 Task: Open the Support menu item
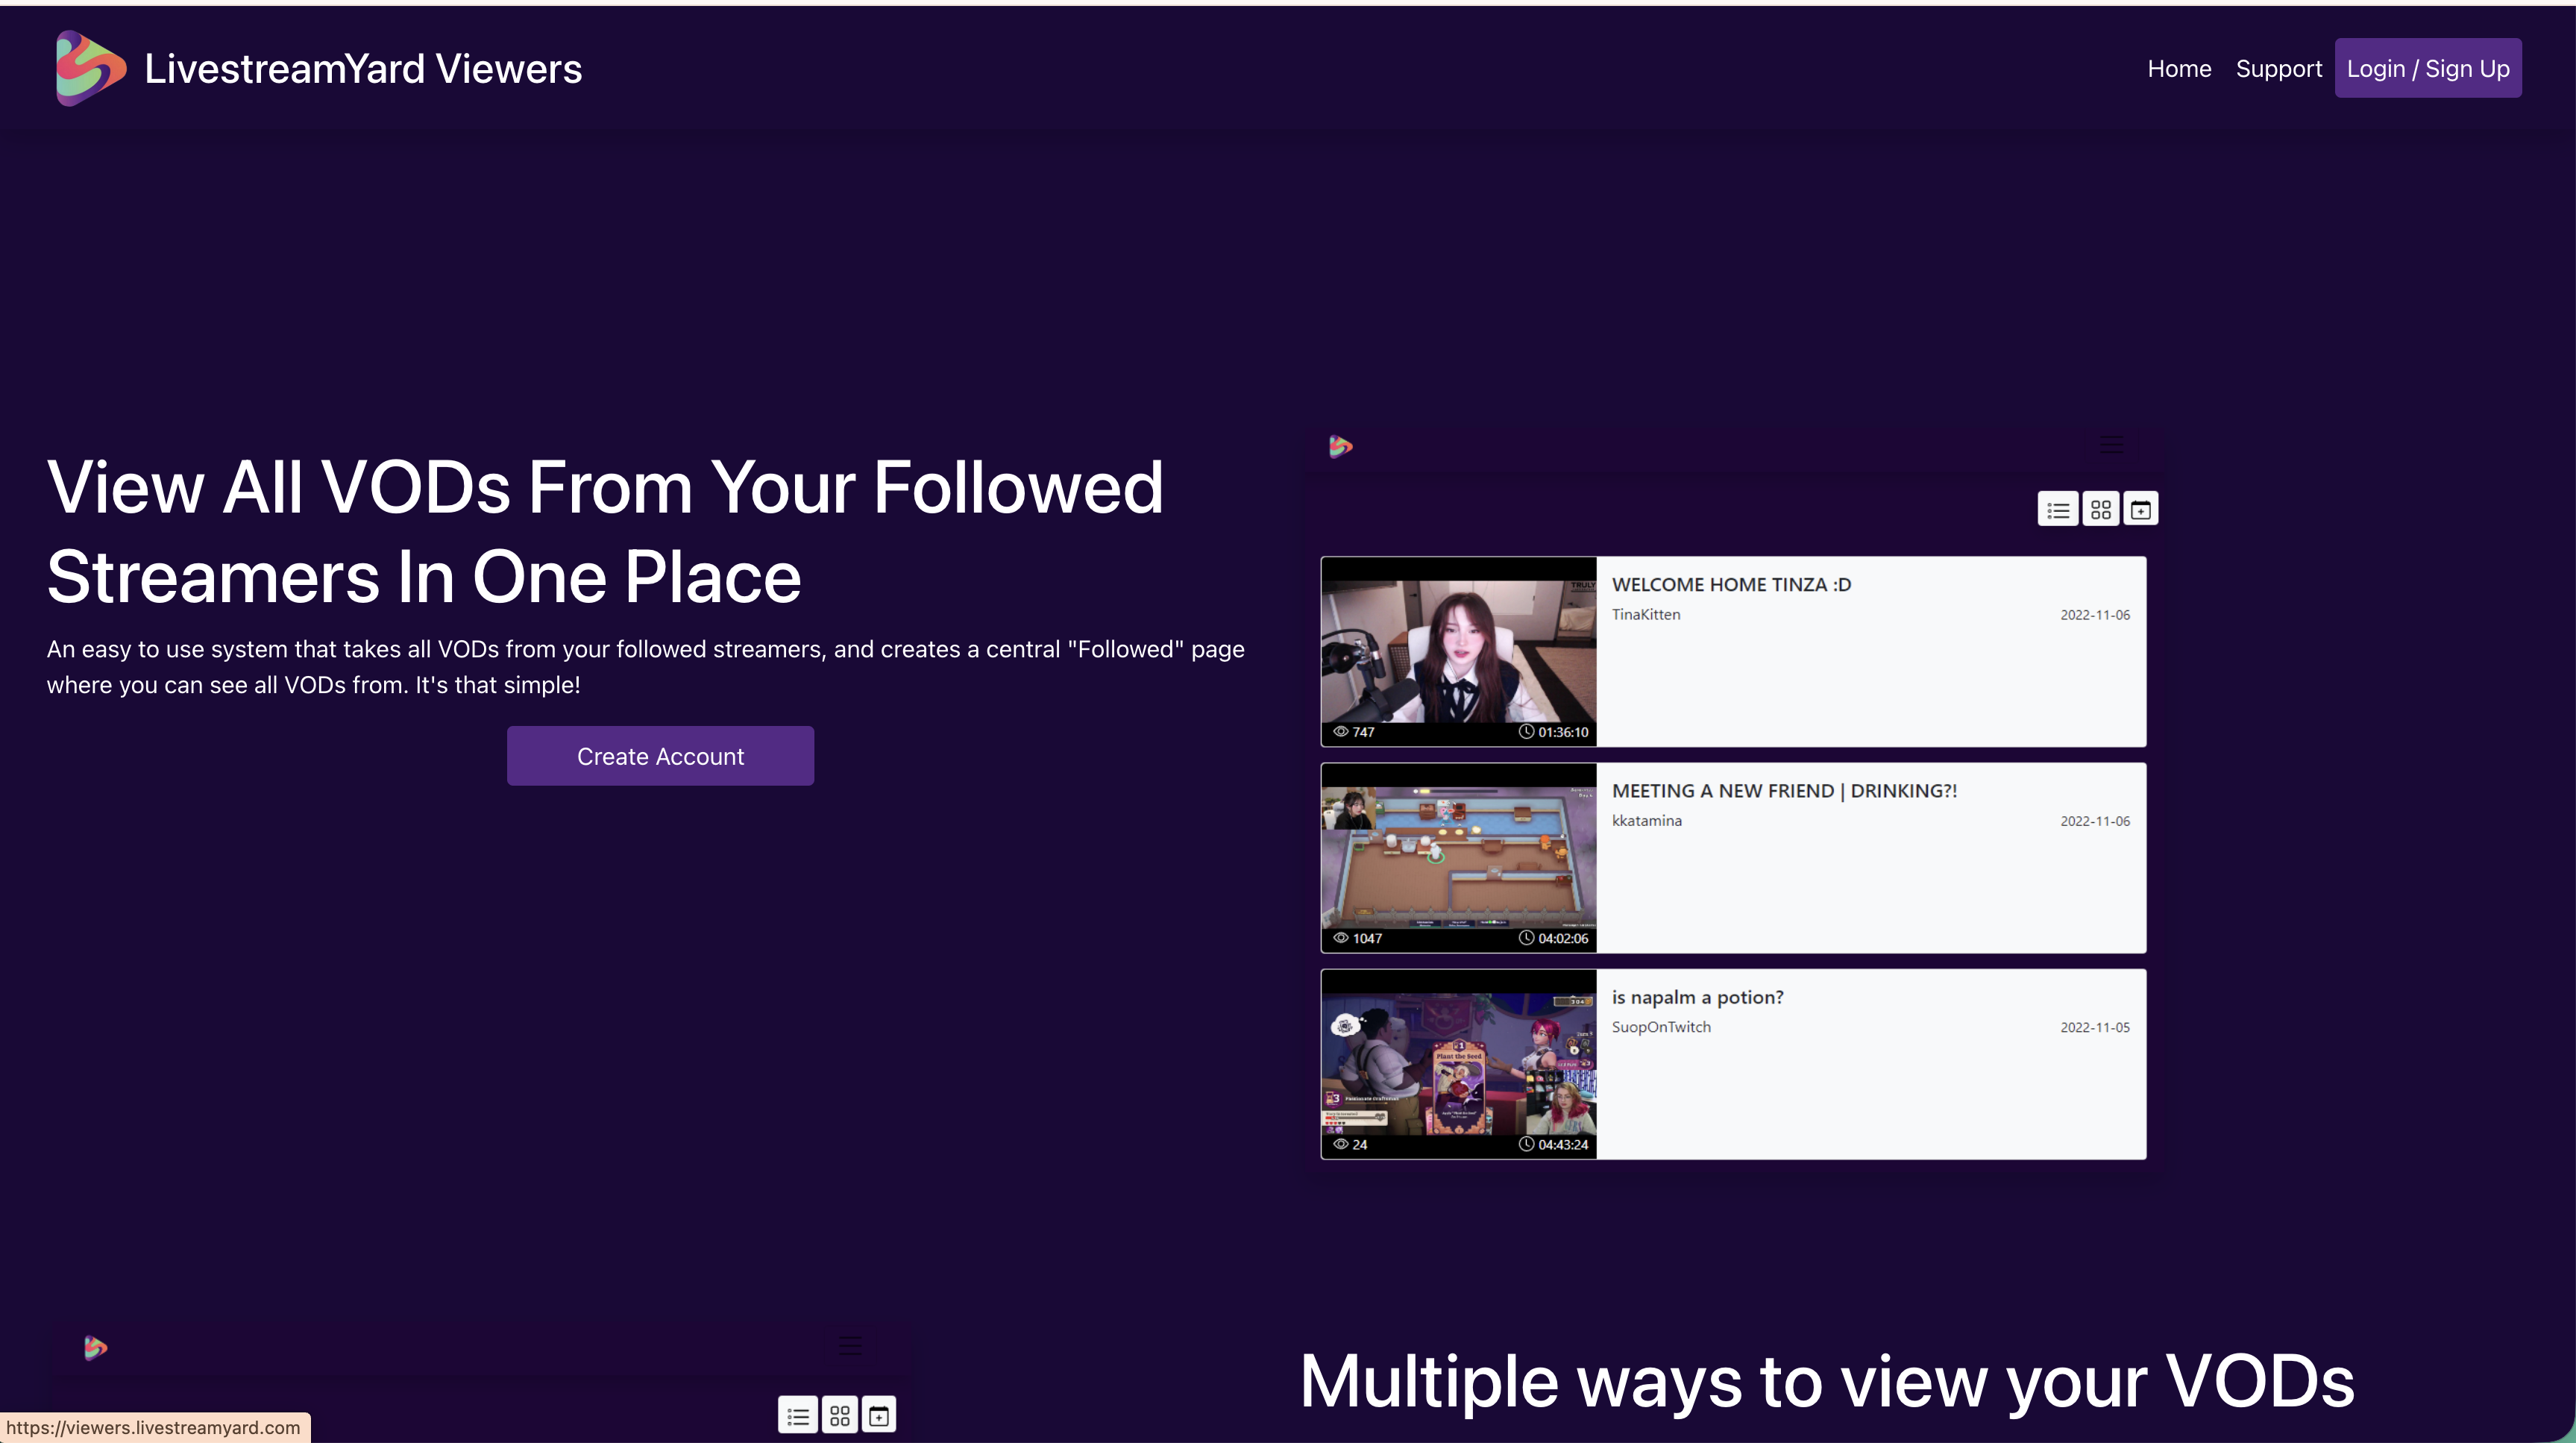click(x=2280, y=67)
